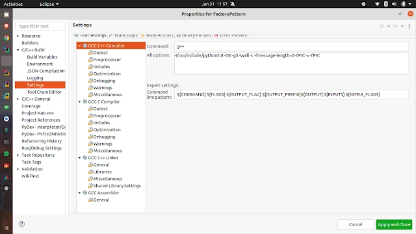The image size is (416, 234).
Task: Select JSON Compilation entry
Action: (x=45, y=71)
